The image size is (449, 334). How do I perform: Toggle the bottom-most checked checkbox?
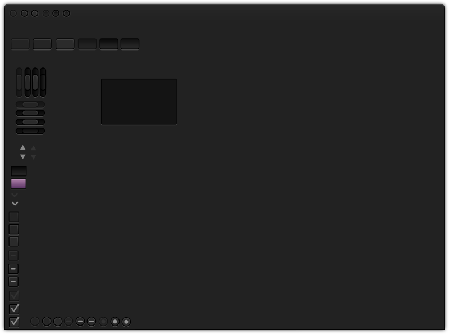click(x=14, y=322)
